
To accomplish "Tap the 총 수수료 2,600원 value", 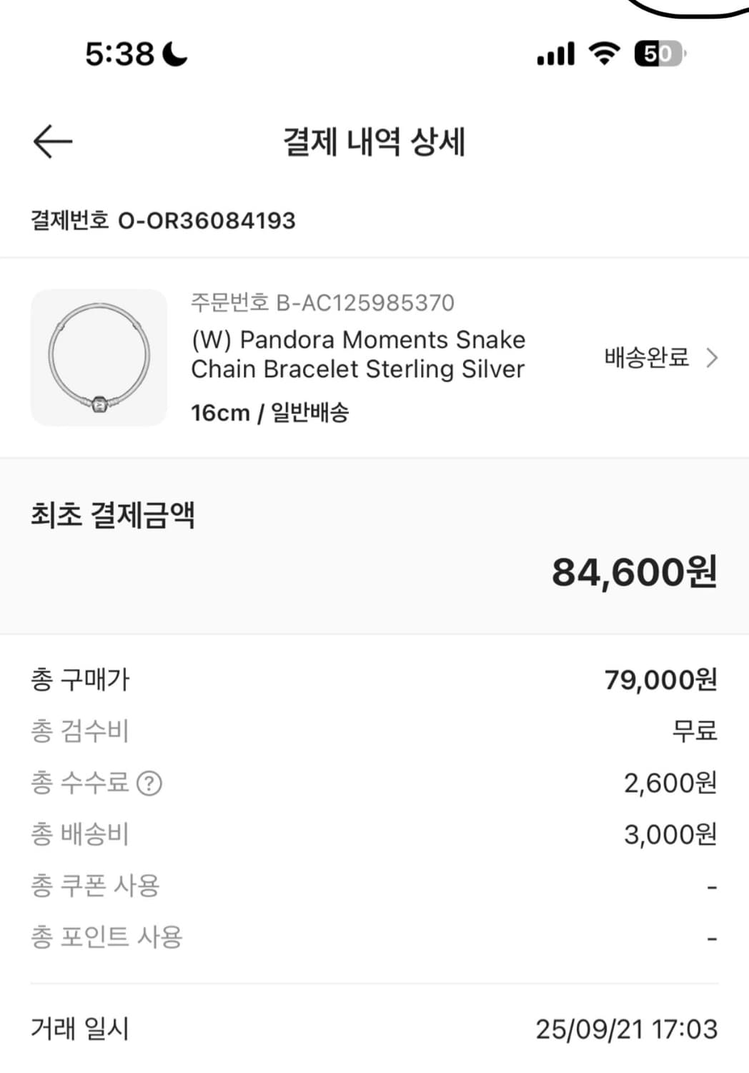I will pyautogui.click(x=670, y=783).
